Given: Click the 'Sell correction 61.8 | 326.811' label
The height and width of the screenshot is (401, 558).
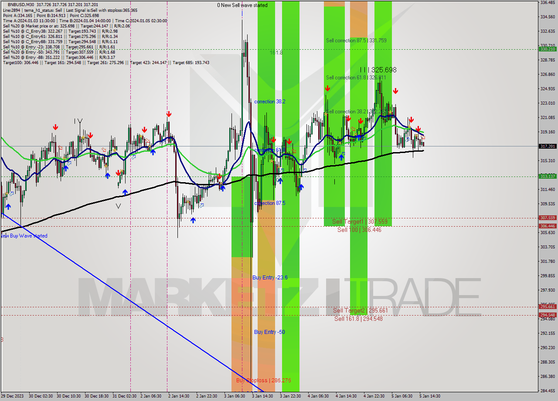Looking at the screenshot, I should click(356, 78).
